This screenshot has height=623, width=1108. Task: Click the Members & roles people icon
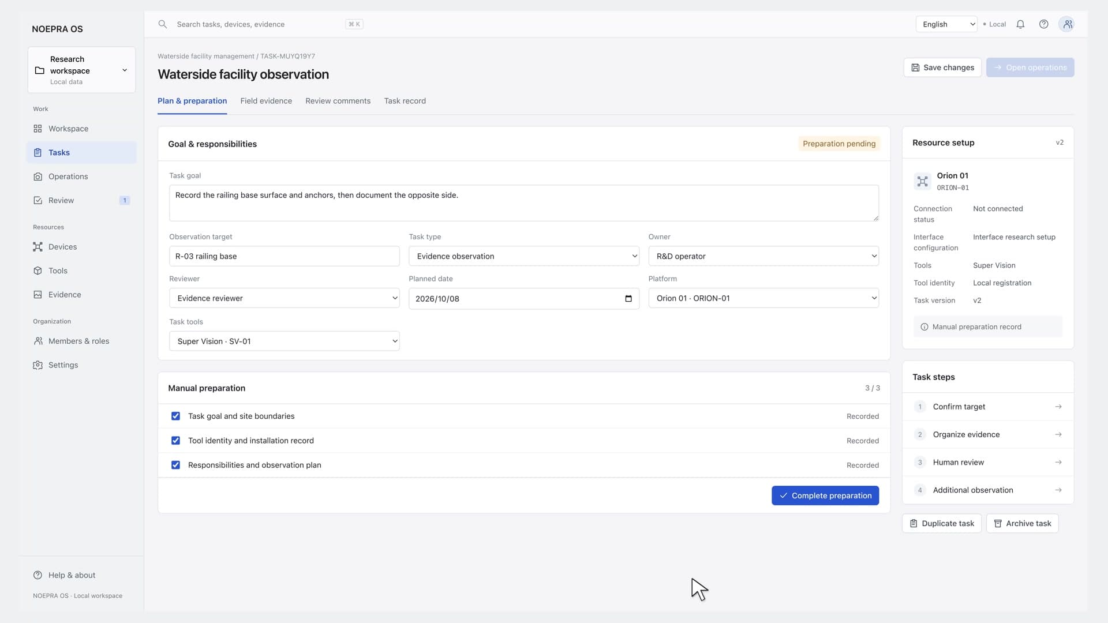coord(38,341)
